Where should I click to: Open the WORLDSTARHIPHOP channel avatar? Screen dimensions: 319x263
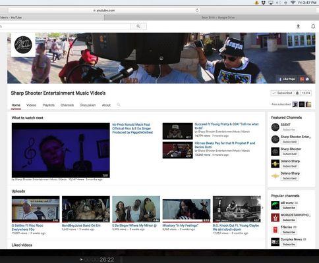[275, 218]
